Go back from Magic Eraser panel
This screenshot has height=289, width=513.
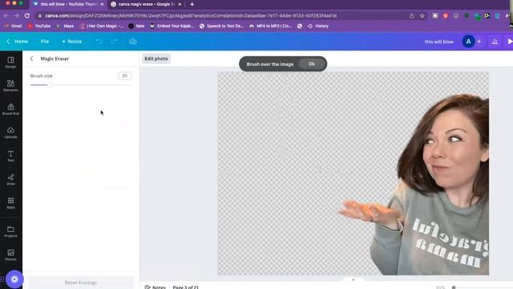(x=32, y=59)
